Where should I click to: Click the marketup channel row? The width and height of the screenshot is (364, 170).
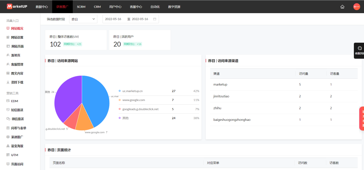284,84
